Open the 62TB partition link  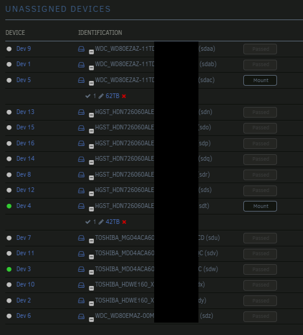[113, 96]
